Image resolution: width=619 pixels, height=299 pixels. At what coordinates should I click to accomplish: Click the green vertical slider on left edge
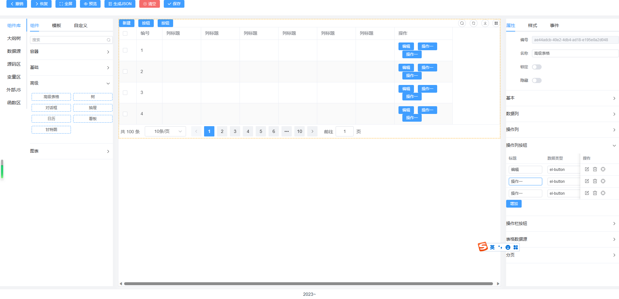[2, 169]
